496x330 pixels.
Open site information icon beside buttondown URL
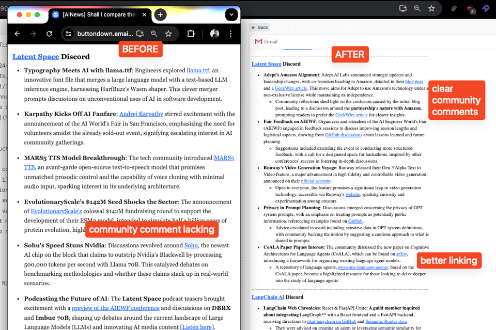(68, 34)
